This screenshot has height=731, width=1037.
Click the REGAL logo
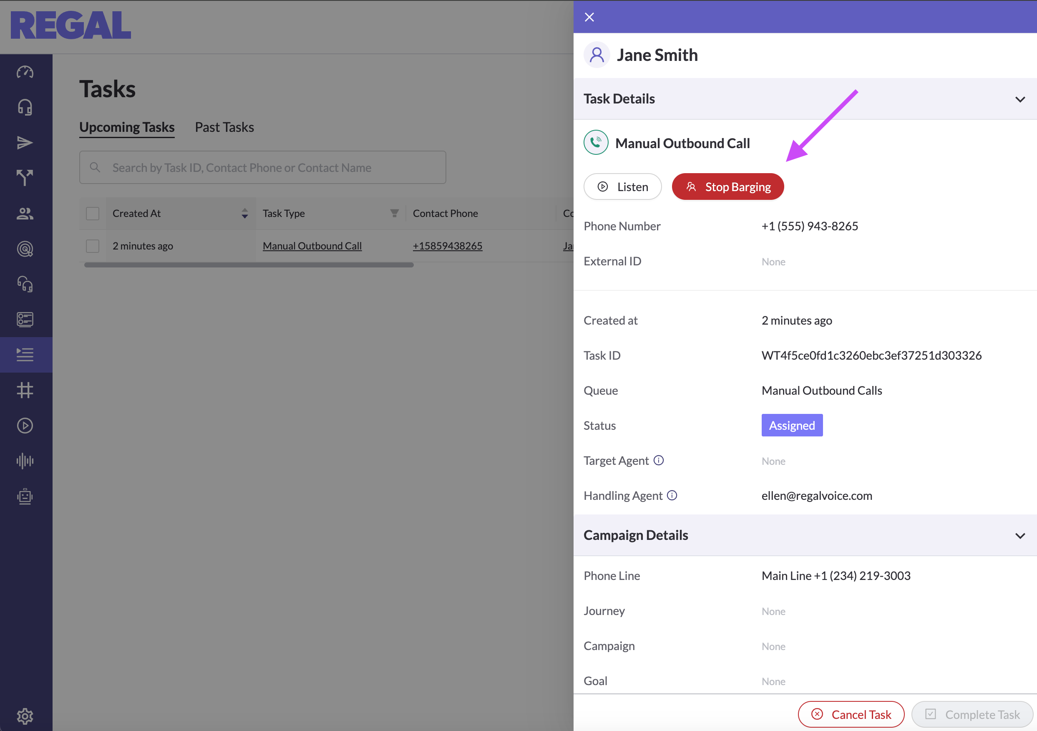pyautogui.click(x=70, y=25)
